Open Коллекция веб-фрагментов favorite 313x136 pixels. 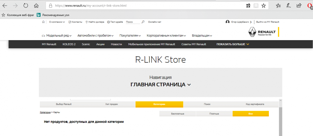coord(18,15)
